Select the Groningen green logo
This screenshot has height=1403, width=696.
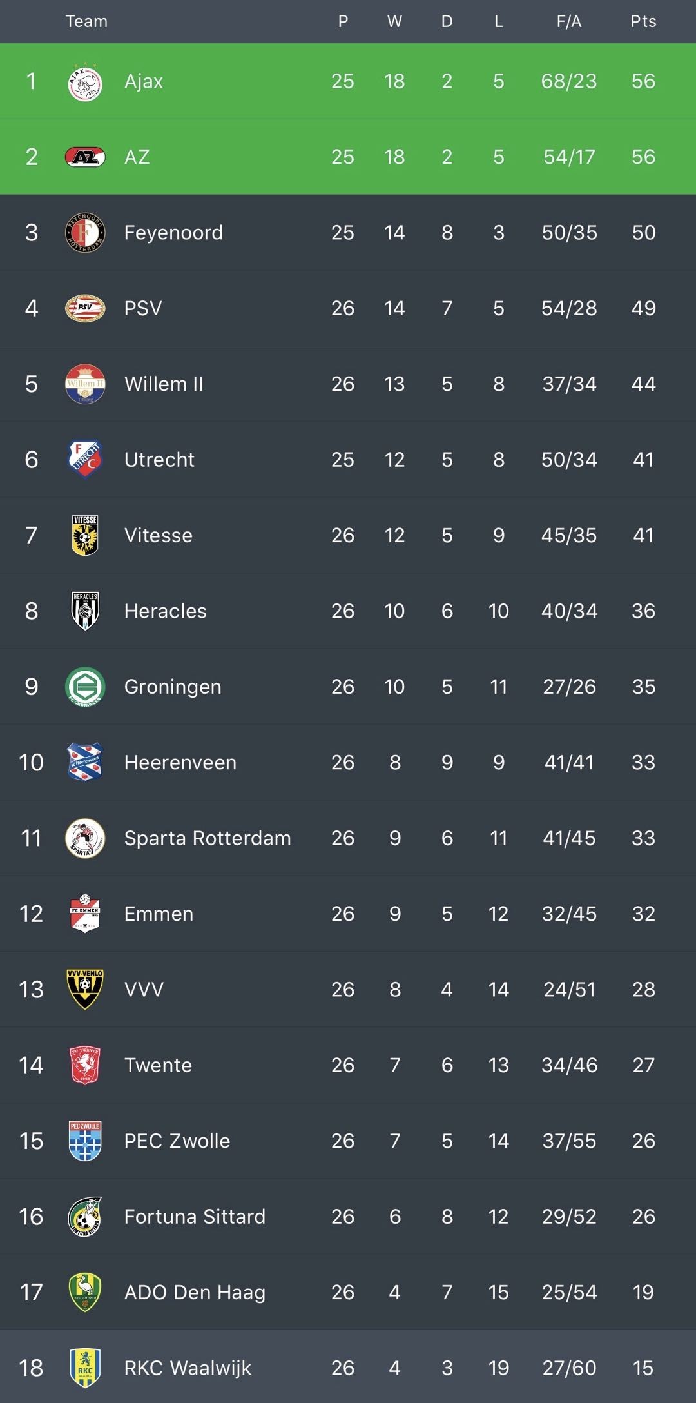[85, 687]
